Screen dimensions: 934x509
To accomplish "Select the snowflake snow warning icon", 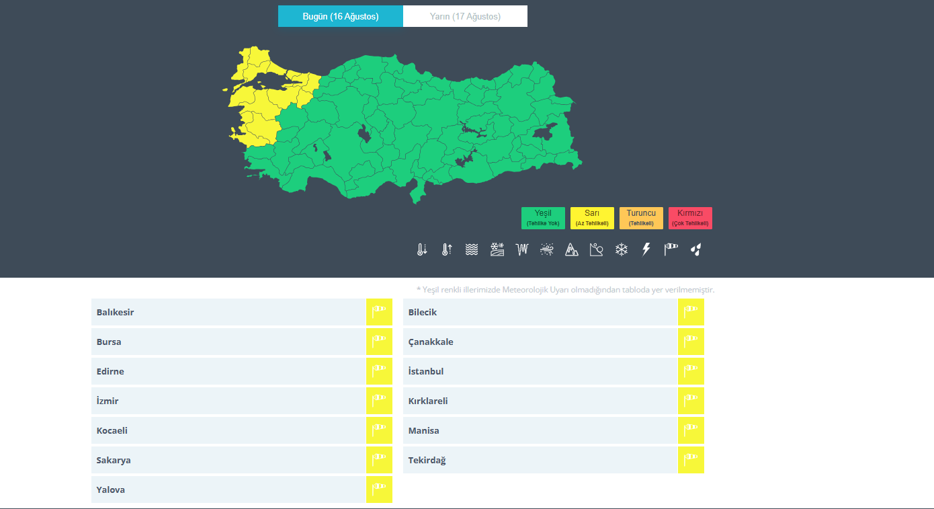I will [622, 250].
